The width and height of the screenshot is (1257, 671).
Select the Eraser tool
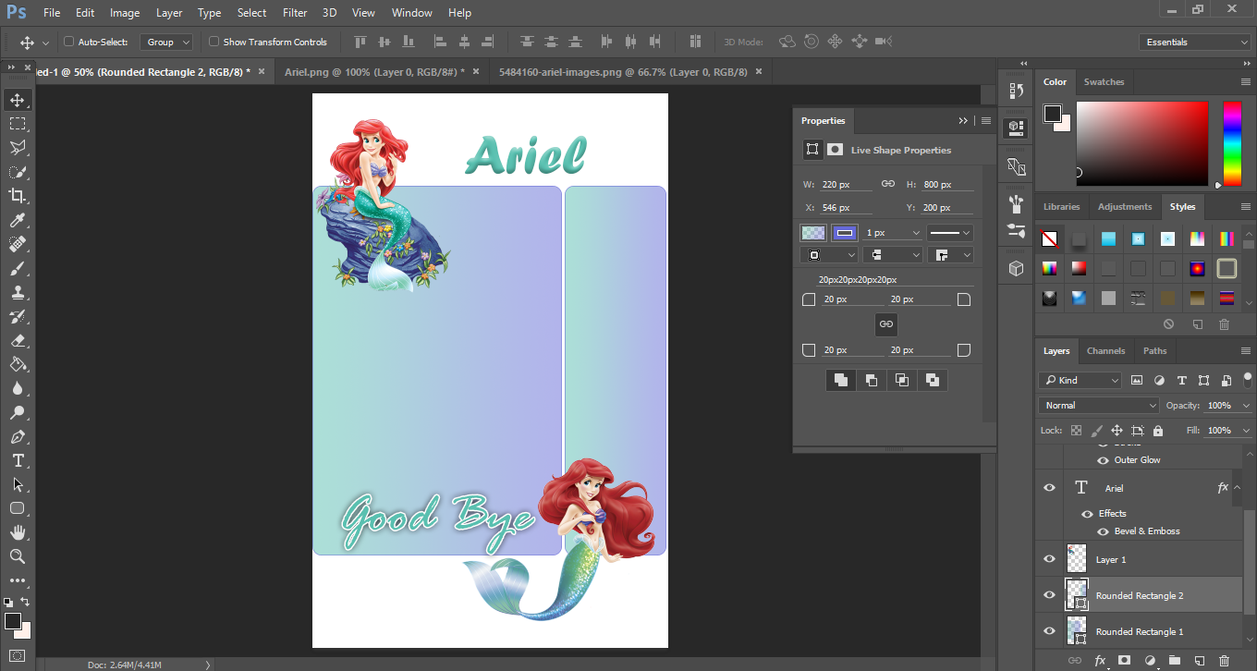(18, 340)
